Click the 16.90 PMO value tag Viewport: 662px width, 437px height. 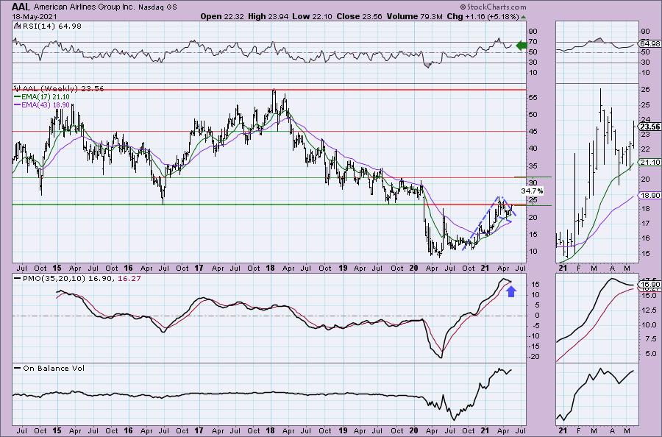(x=650, y=285)
